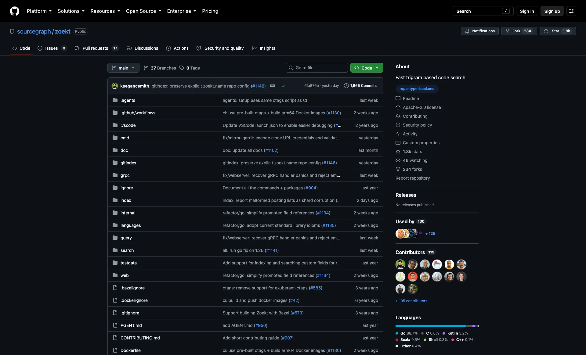Viewport: 586px width, 355px height.
Task: Click the sourcegraph owner link
Action: coord(34,31)
